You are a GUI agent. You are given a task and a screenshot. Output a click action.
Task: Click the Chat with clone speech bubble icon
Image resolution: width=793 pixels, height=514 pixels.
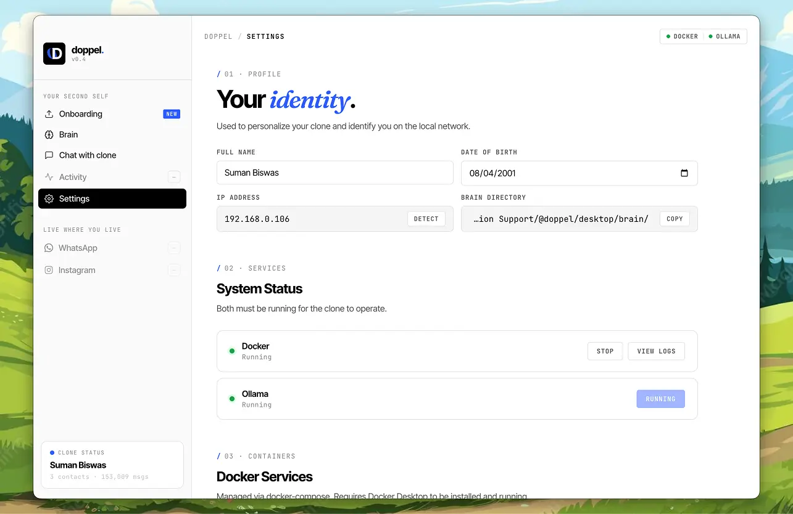tap(49, 155)
